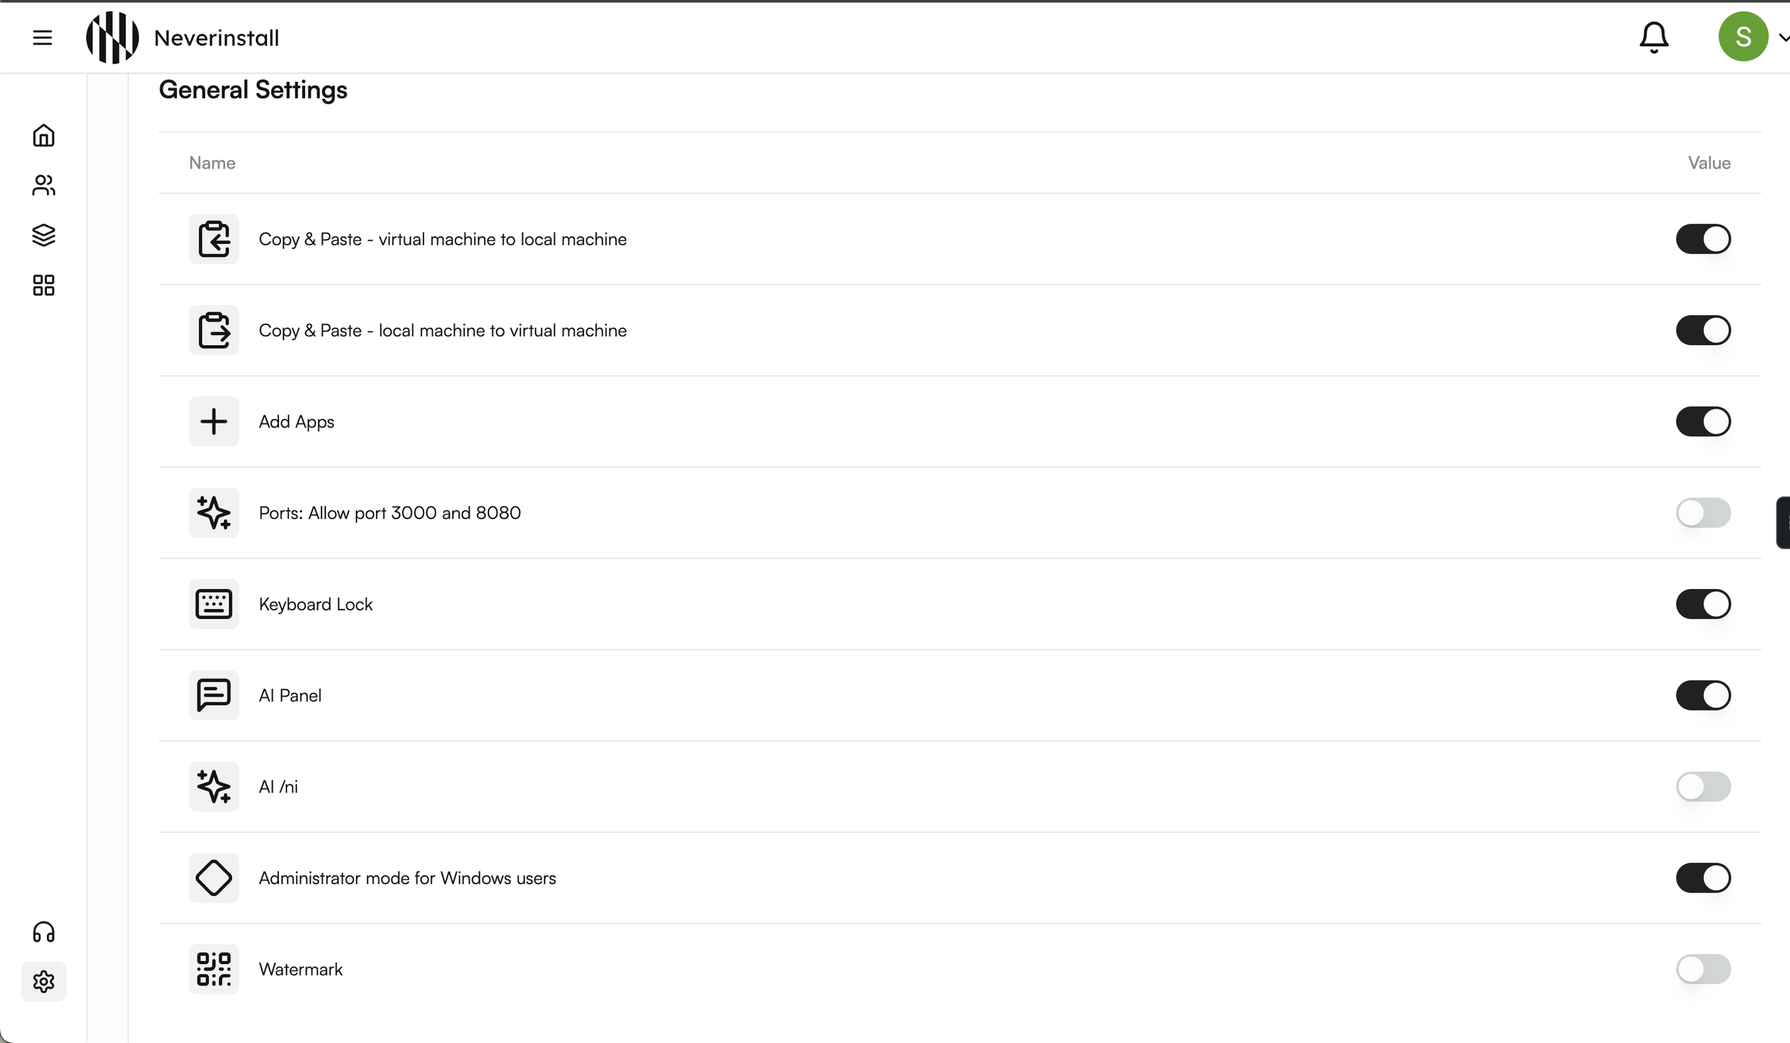Turn on the Watermark toggle
Screen dimensions: 1790x1043
tap(1703, 969)
